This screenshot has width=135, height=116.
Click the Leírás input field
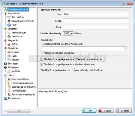(x=96, y=21)
